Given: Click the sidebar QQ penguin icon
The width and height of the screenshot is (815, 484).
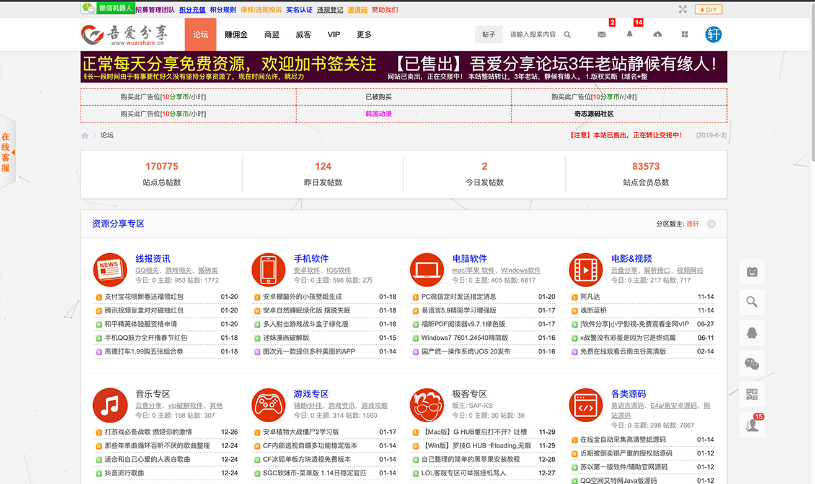Looking at the screenshot, I should pos(752,332).
